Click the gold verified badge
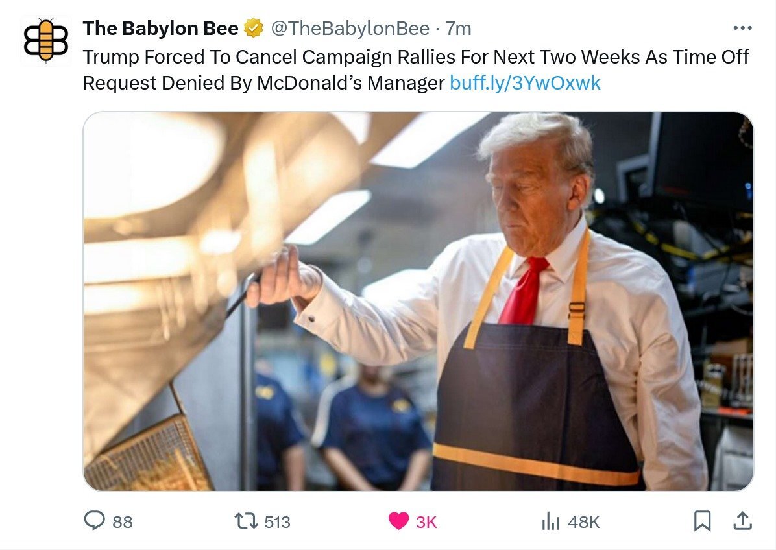Screen dimensions: 776x550 click(x=254, y=29)
